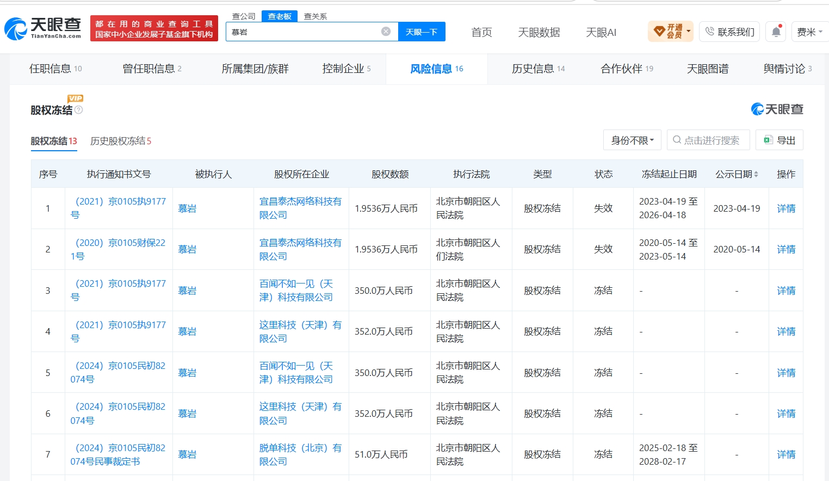Go to the 所属集团/族群 tab
This screenshot has height=481, width=829.
(x=255, y=69)
